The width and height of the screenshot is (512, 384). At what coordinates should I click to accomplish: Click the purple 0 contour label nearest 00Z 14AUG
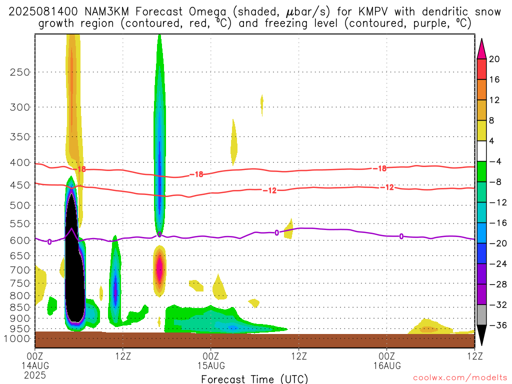point(49,242)
